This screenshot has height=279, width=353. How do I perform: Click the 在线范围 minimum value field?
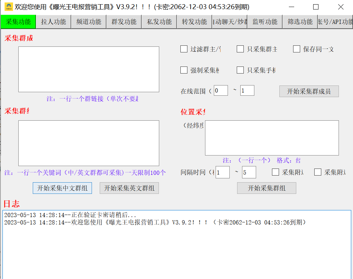(221, 90)
